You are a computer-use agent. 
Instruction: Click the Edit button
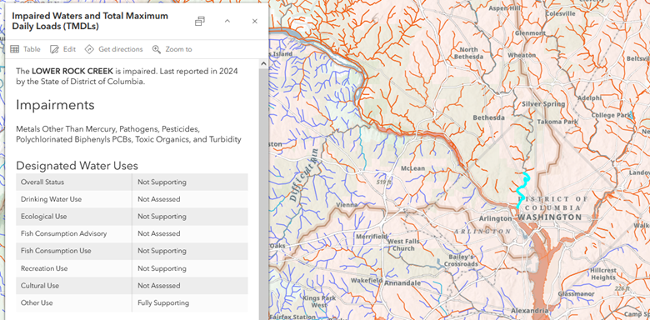[62, 49]
